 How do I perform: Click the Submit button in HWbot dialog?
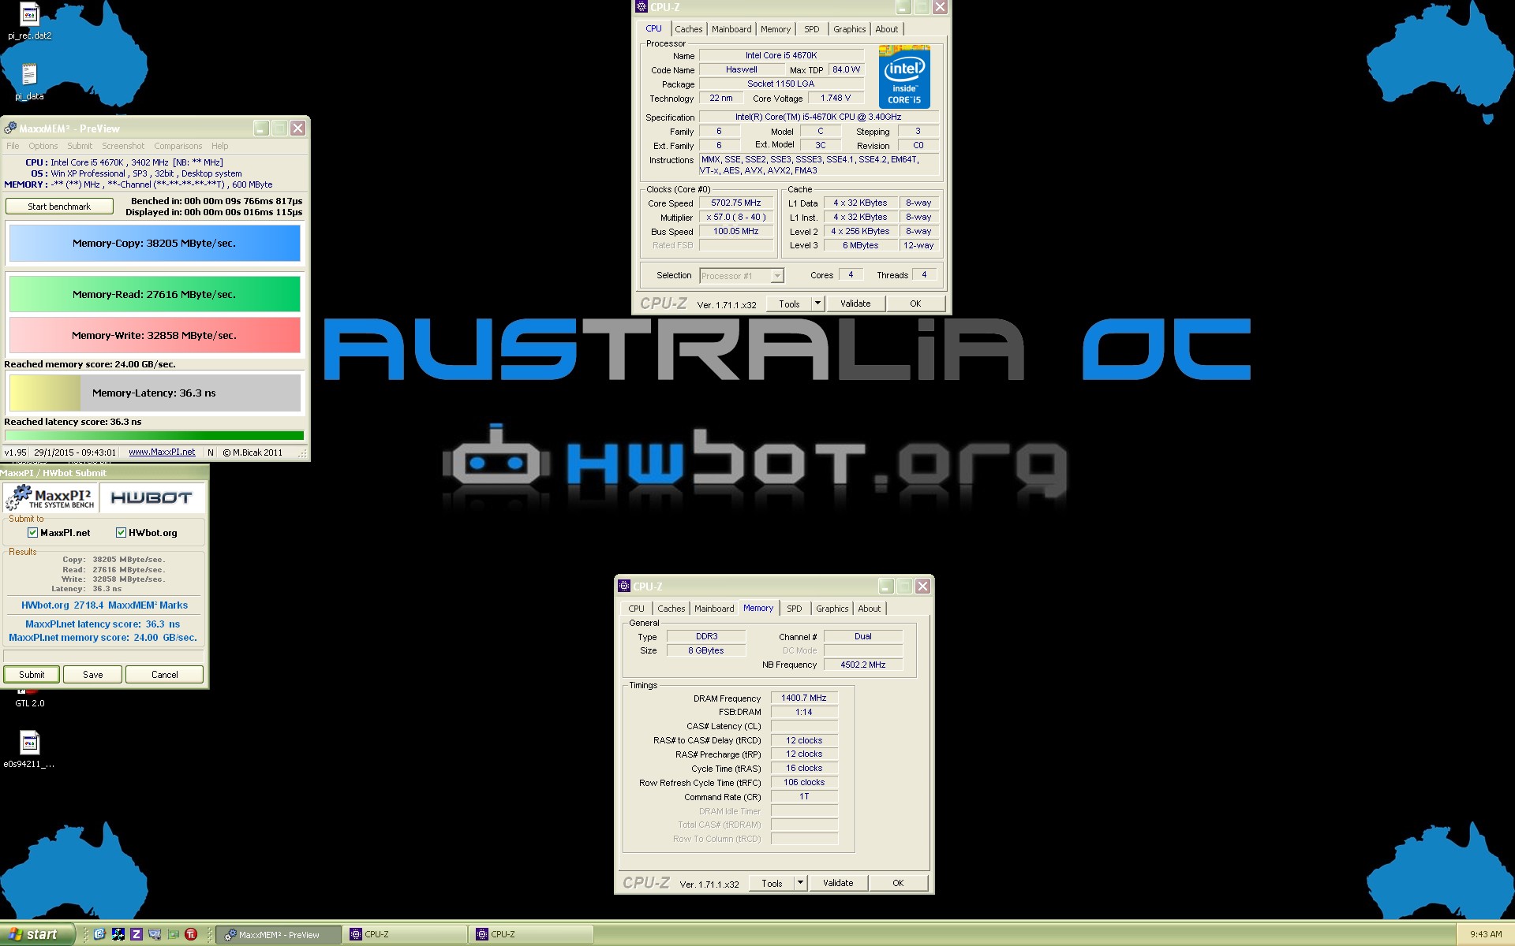(x=32, y=675)
